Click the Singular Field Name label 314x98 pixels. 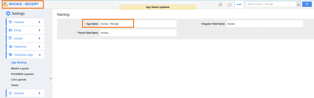click(x=213, y=24)
